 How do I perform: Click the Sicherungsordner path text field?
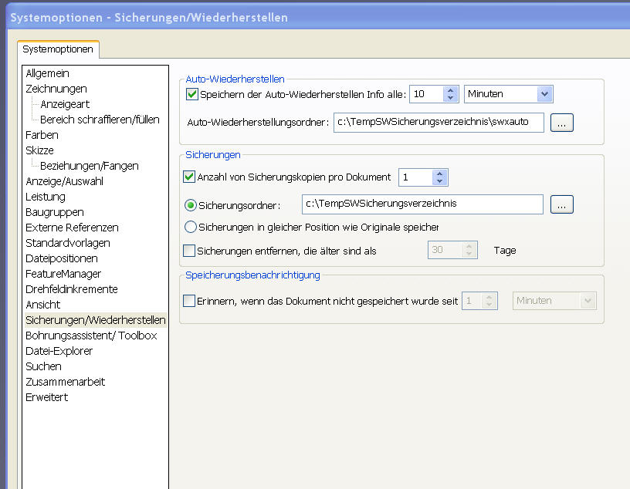pos(422,204)
